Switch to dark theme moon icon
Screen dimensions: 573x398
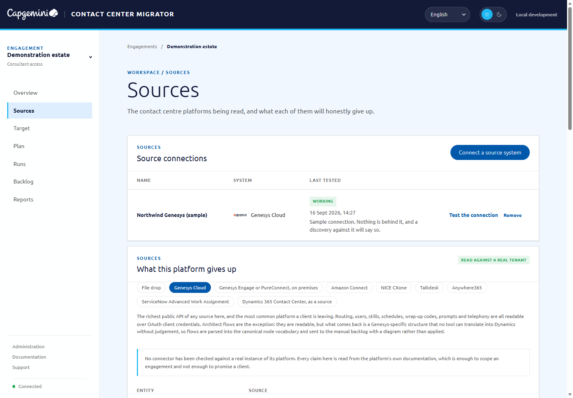click(499, 14)
